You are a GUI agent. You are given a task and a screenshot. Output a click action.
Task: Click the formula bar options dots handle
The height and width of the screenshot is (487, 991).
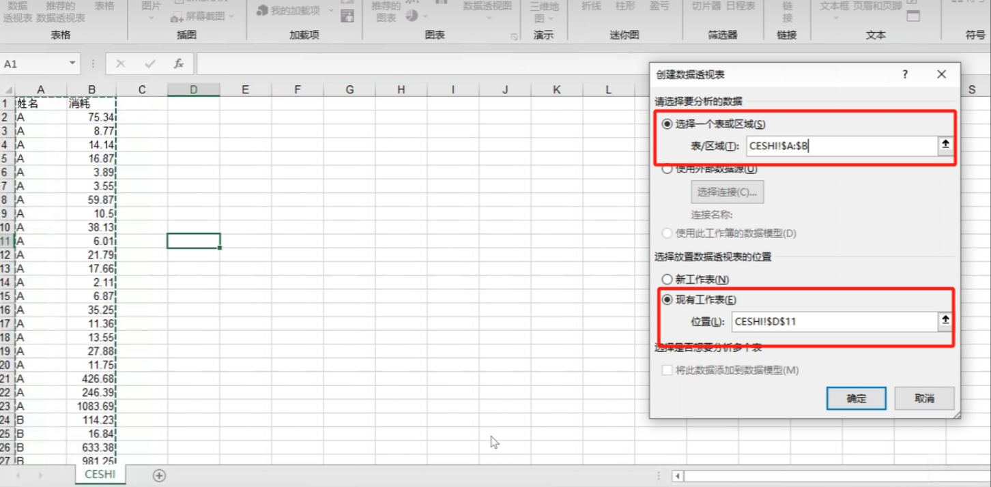coord(94,63)
